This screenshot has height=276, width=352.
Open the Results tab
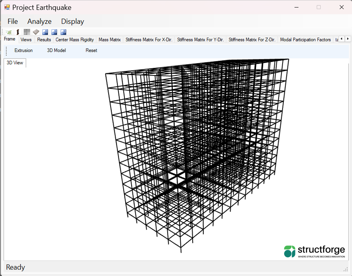click(44, 39)
